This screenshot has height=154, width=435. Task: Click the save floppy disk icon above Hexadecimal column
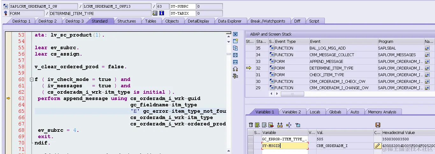378,125
